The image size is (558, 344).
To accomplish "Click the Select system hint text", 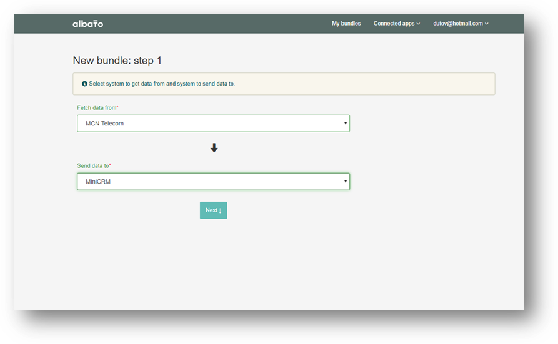I will tap(162, 84).
